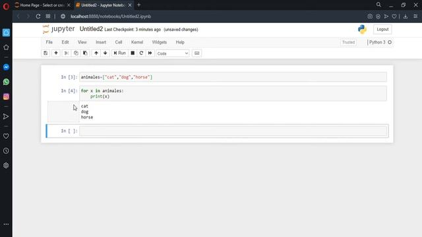Open the browser tab search magnifier

pos(378,5)
